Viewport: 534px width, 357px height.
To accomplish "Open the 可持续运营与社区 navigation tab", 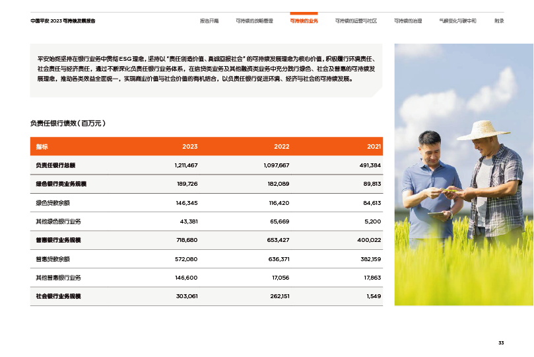I will click(356, 21).
